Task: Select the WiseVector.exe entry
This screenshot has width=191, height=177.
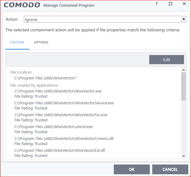Action: point(58,91)
